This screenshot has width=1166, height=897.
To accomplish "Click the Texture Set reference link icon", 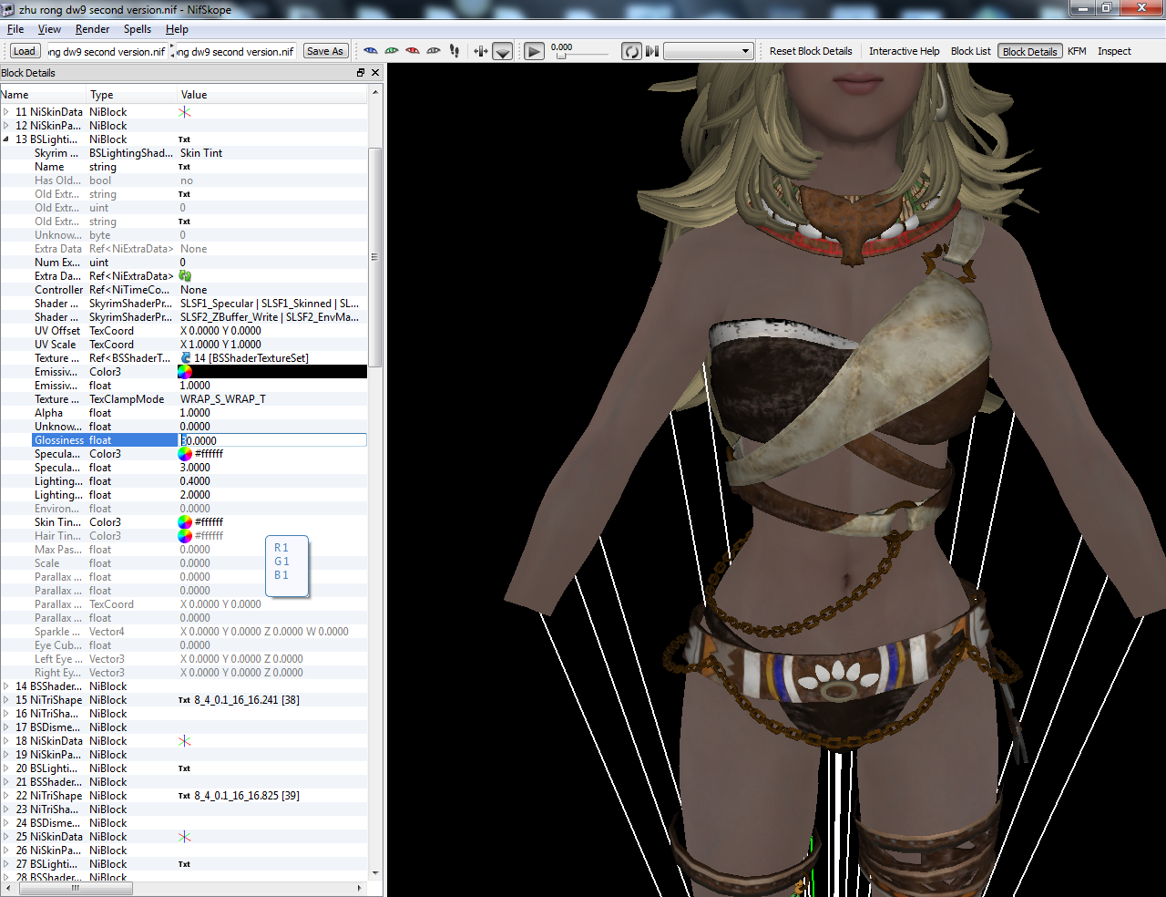I will pos(186,358).
